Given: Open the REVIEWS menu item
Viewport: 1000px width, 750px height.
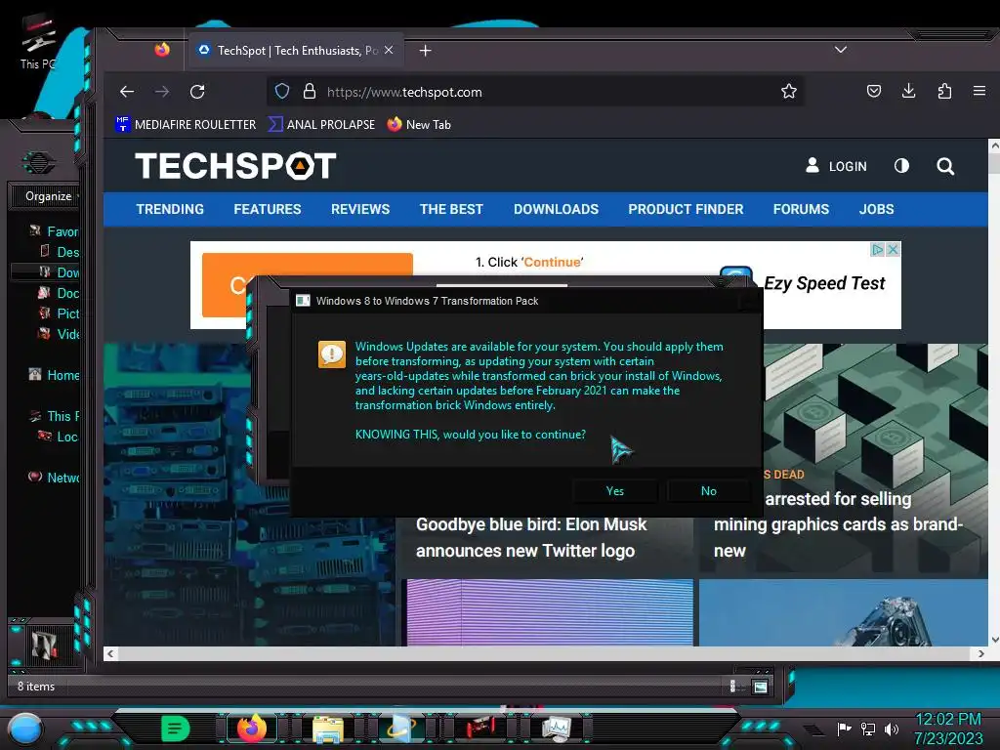Looking at the screenshot, I should point(359,209).
